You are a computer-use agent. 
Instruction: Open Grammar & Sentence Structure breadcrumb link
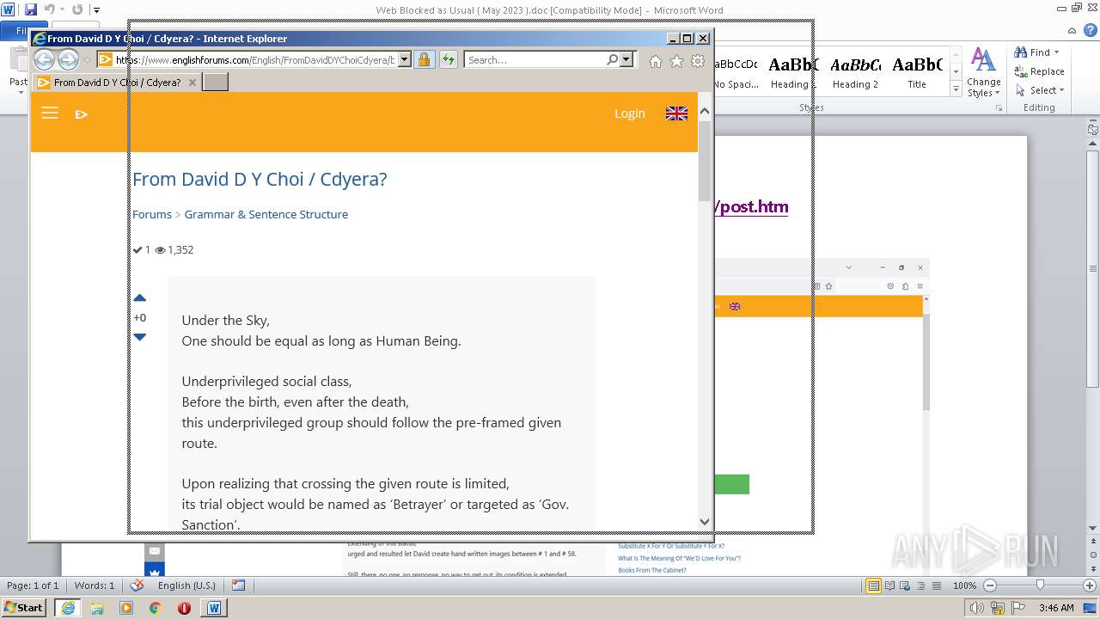[x=266, y=214]
